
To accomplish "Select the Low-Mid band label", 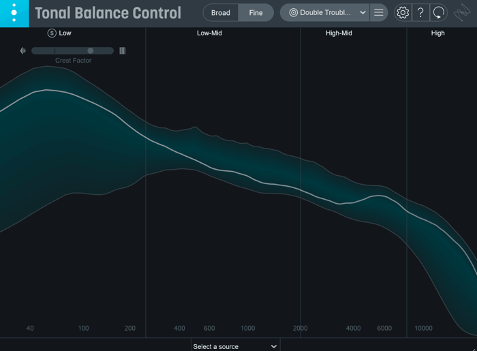I will tap(209, 33).
